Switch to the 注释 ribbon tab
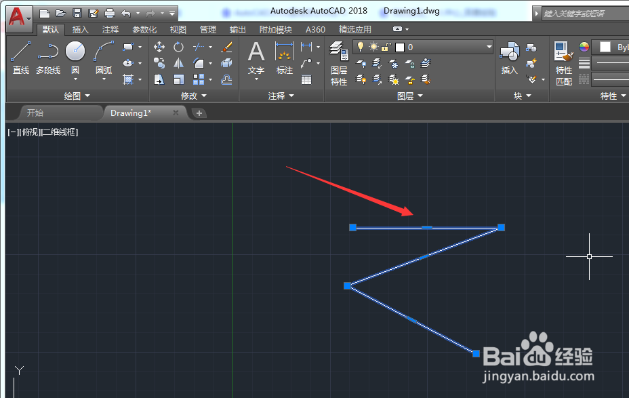The width and height of the screenshot is (629, 398). 110,29
